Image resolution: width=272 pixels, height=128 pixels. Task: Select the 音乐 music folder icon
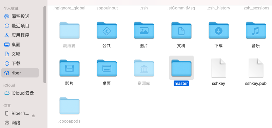point(256,30)
